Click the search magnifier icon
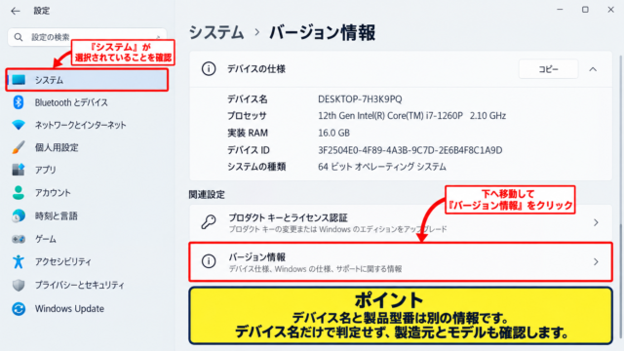The height and width of the screenshot is (351, 624). click(19, 37)
